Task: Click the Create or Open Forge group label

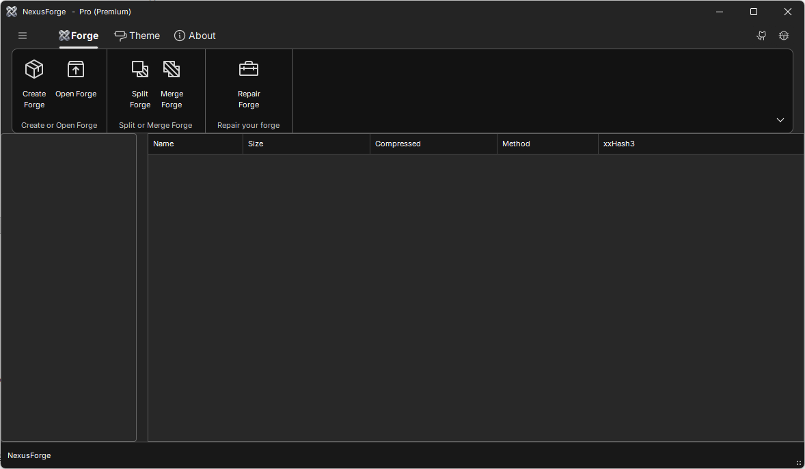Action: (x=59, y=125)
